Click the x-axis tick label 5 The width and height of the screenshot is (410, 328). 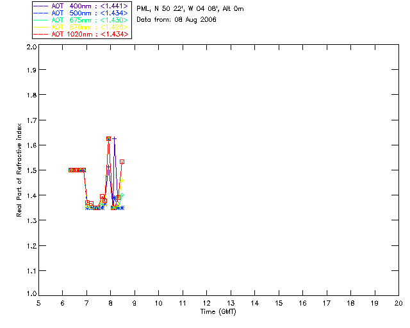38,303
